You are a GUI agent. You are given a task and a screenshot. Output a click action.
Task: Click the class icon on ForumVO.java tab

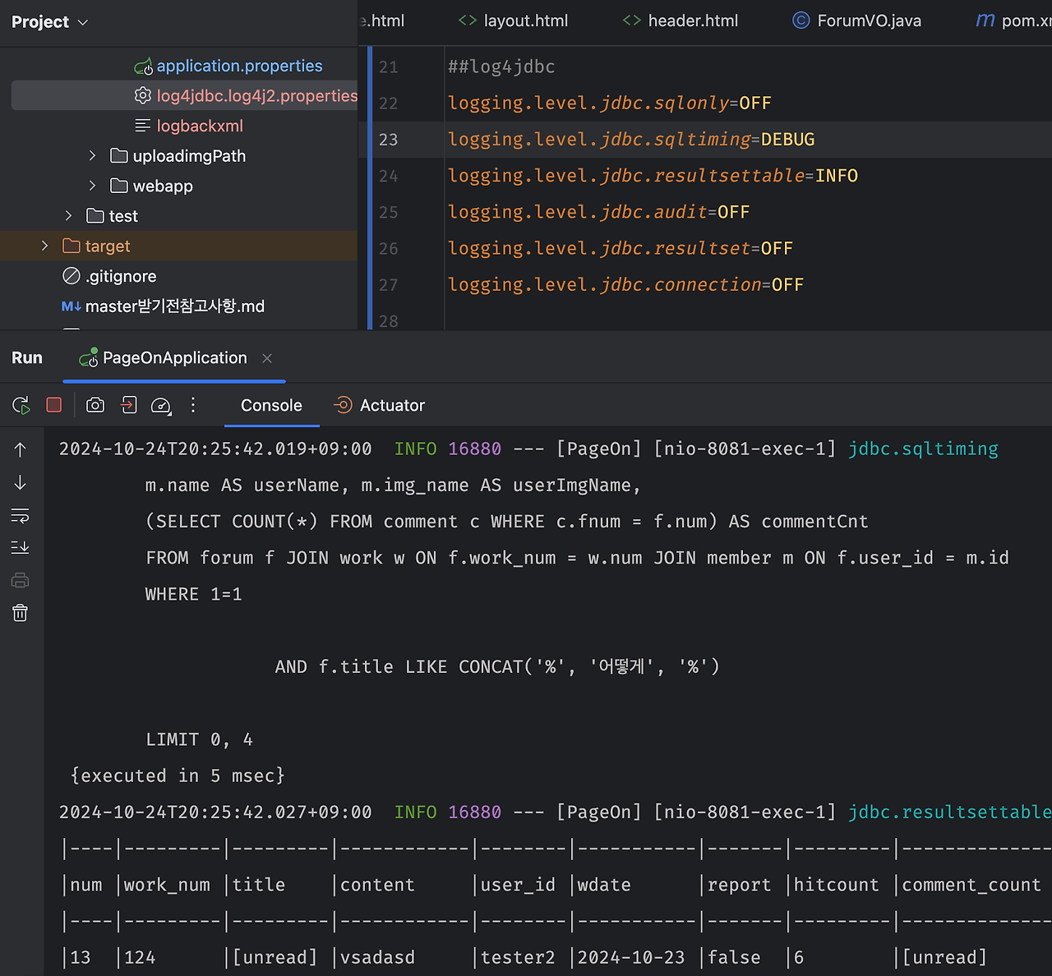[x=801, y=21]
